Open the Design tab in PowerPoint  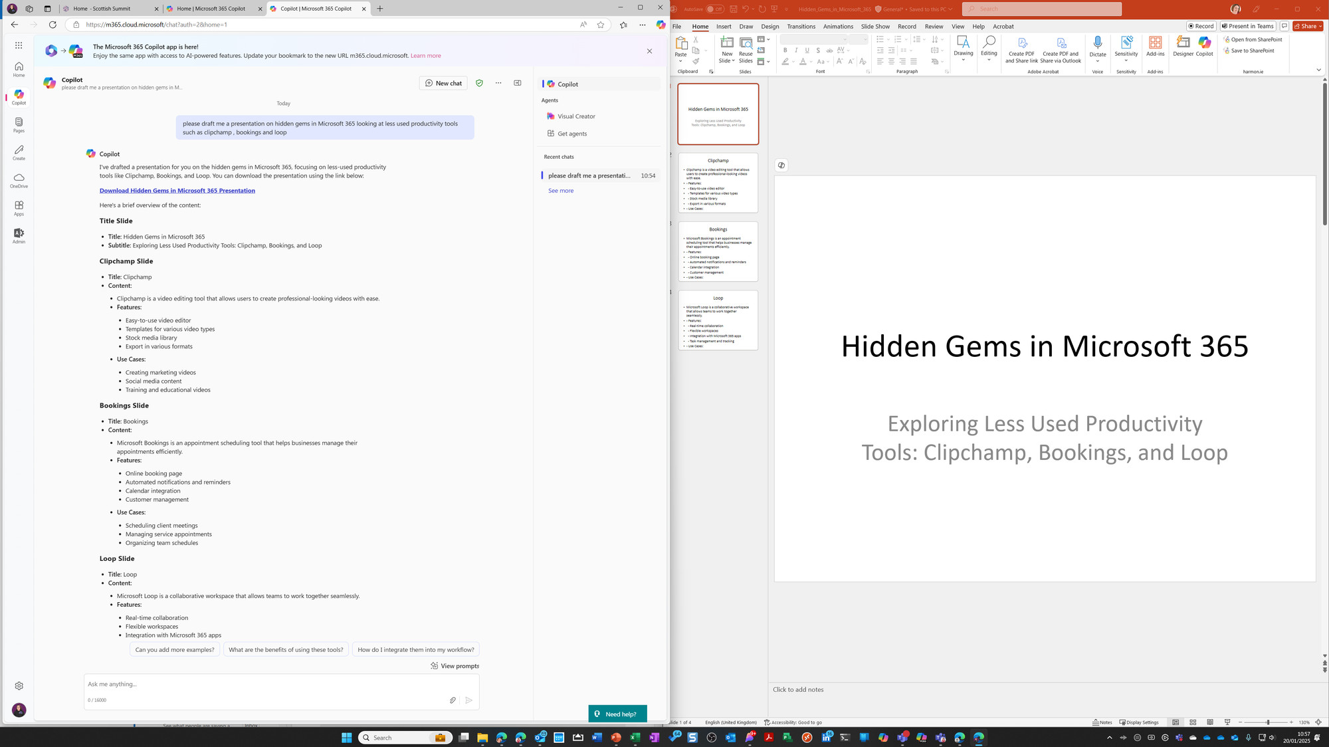pos(770,27)
